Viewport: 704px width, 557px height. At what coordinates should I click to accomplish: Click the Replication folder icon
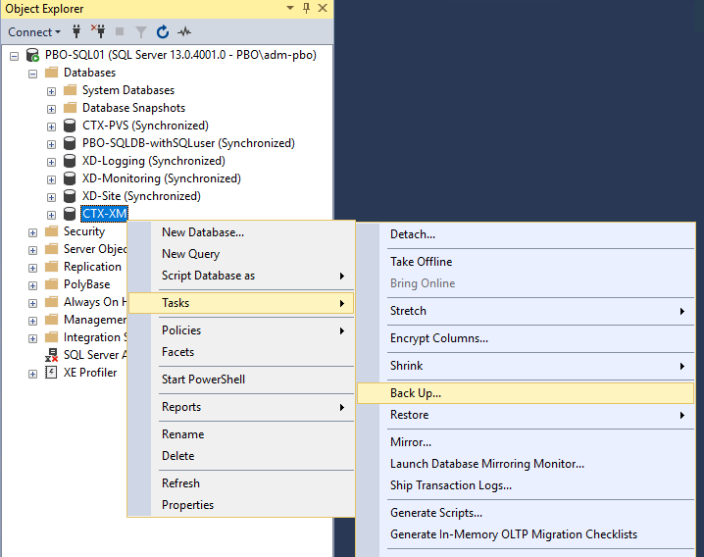coord(52,267)
